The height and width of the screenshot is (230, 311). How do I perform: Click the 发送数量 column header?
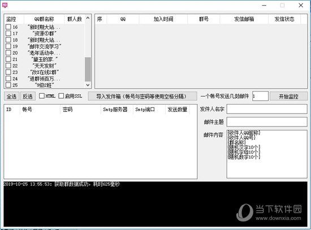178,109
